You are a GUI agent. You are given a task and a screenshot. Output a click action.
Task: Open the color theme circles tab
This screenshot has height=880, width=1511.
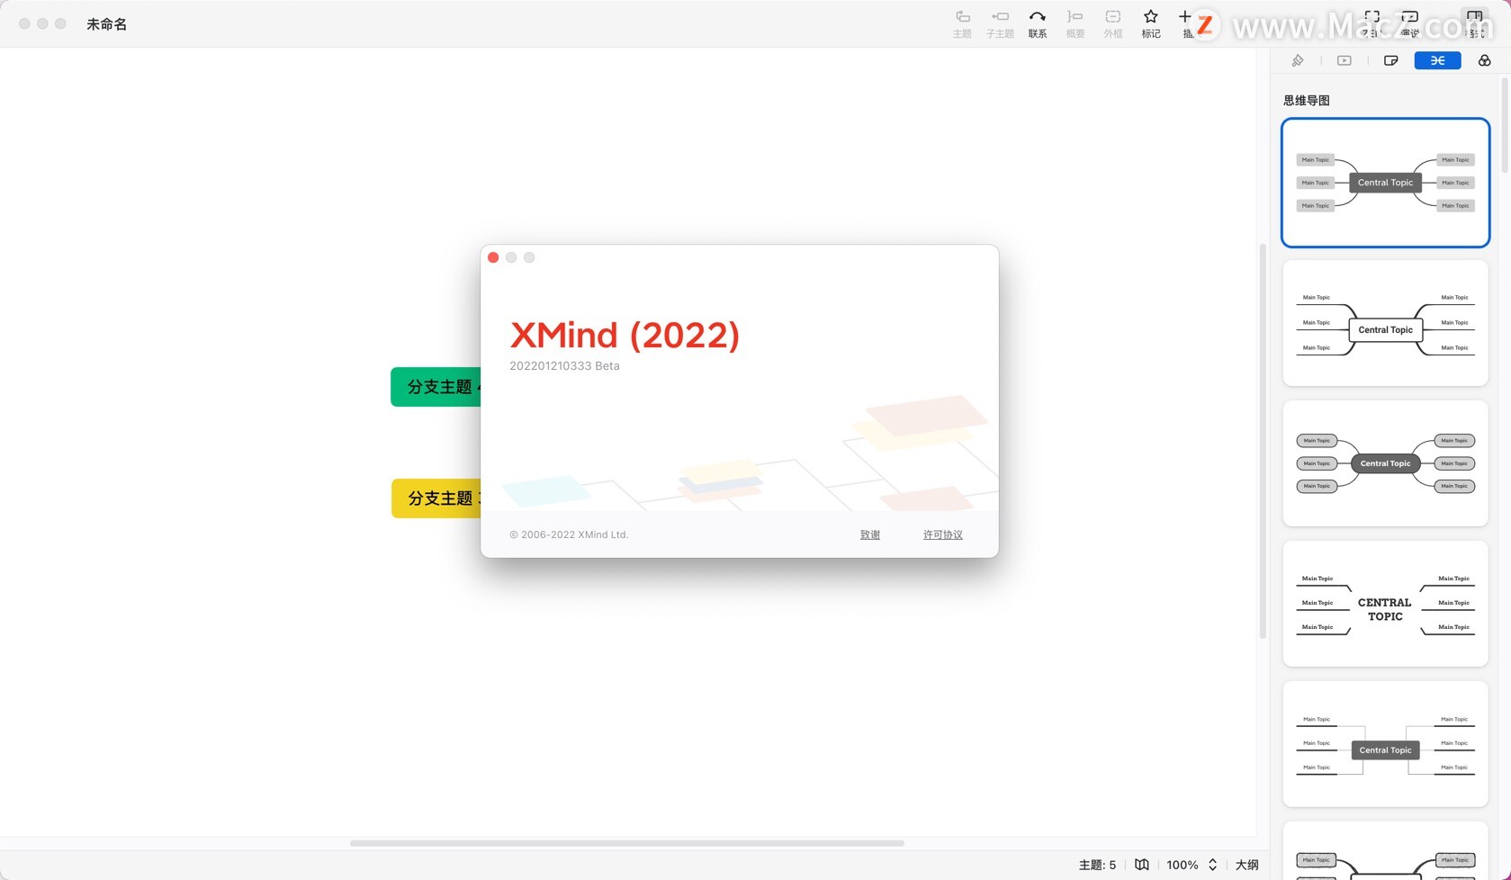coord(1485,60)
